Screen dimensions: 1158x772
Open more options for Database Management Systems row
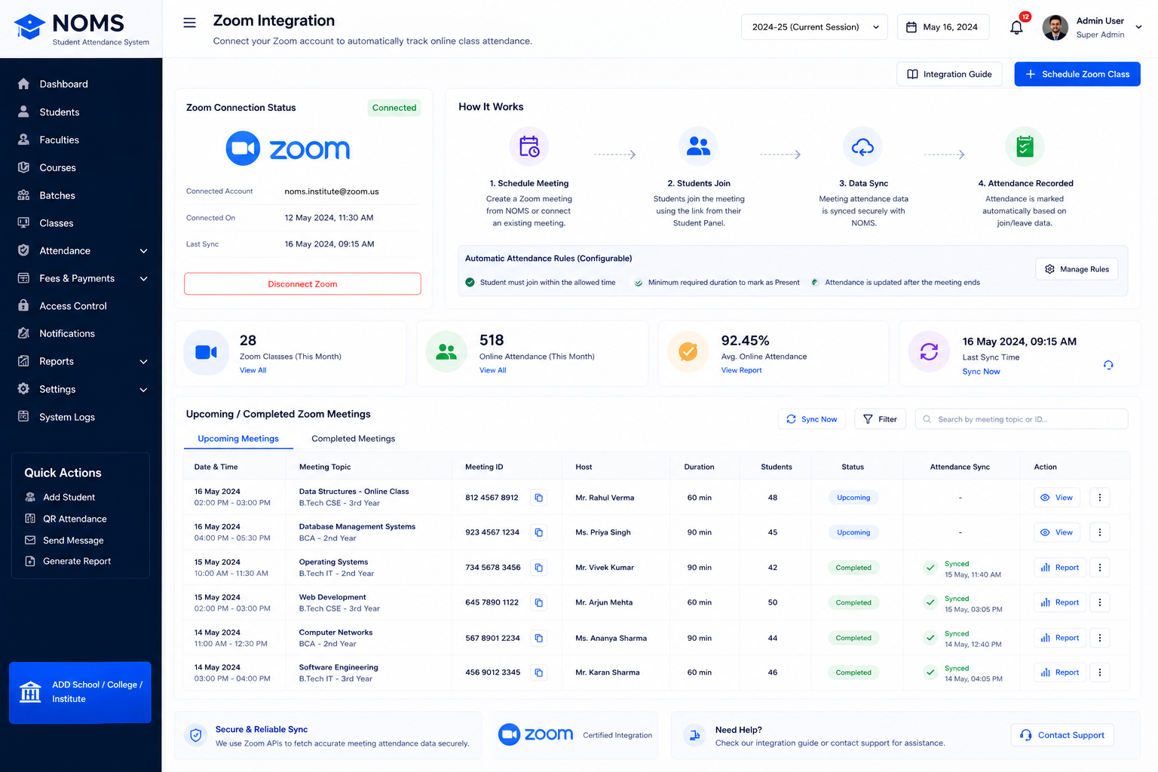coord(1100,532)
